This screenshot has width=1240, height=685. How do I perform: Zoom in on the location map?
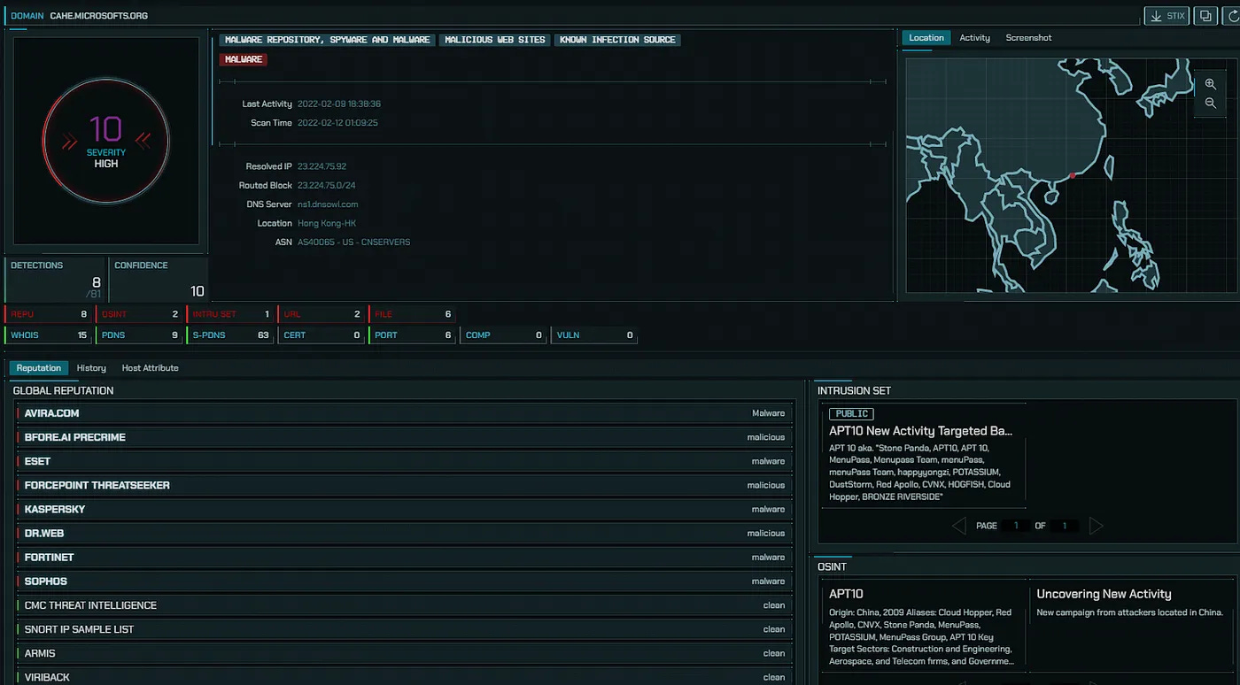(1211, 84)
